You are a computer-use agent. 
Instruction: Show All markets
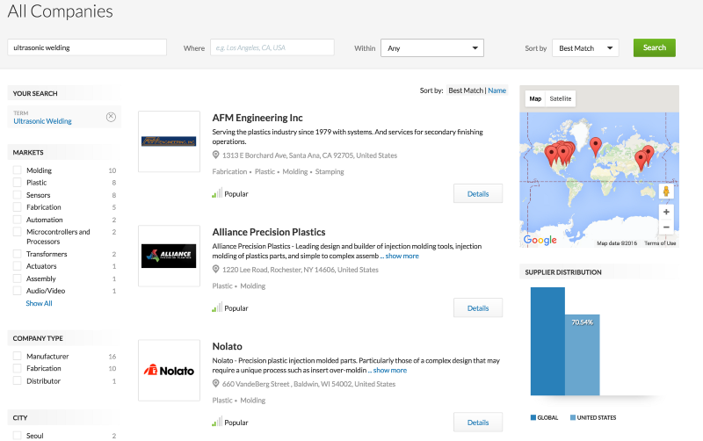pyautogui.click(x=39, y=303)
